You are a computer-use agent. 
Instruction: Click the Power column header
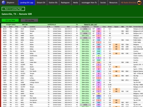pos(110,27)
